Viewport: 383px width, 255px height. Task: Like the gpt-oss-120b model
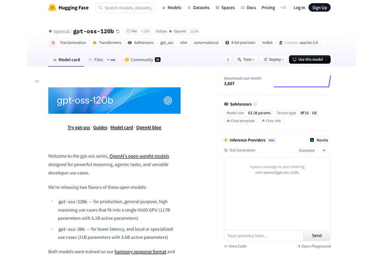(x=131, y=31)
